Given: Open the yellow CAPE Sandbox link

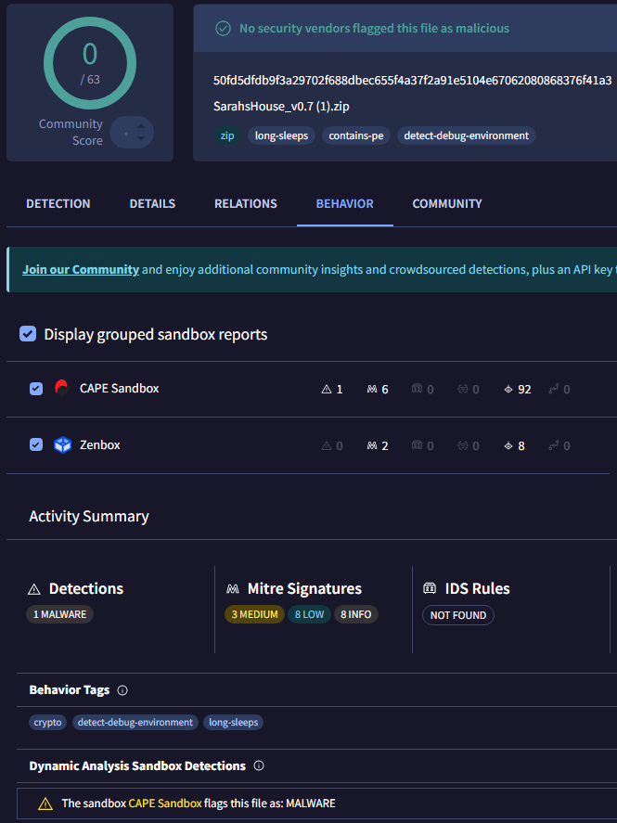Looking at the screenshot, I should pyautogui.click(x=165, y=804).
